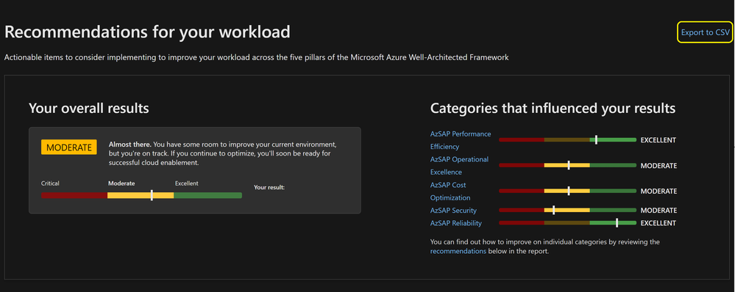Click the Actionable items description line
Viewport: 735px width, 292px height.
(x=257, y=58)
